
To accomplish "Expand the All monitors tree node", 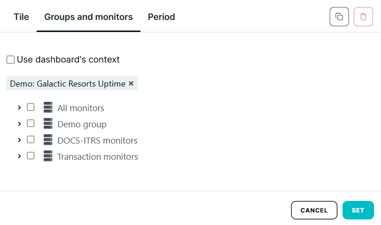I will (19, 108).
